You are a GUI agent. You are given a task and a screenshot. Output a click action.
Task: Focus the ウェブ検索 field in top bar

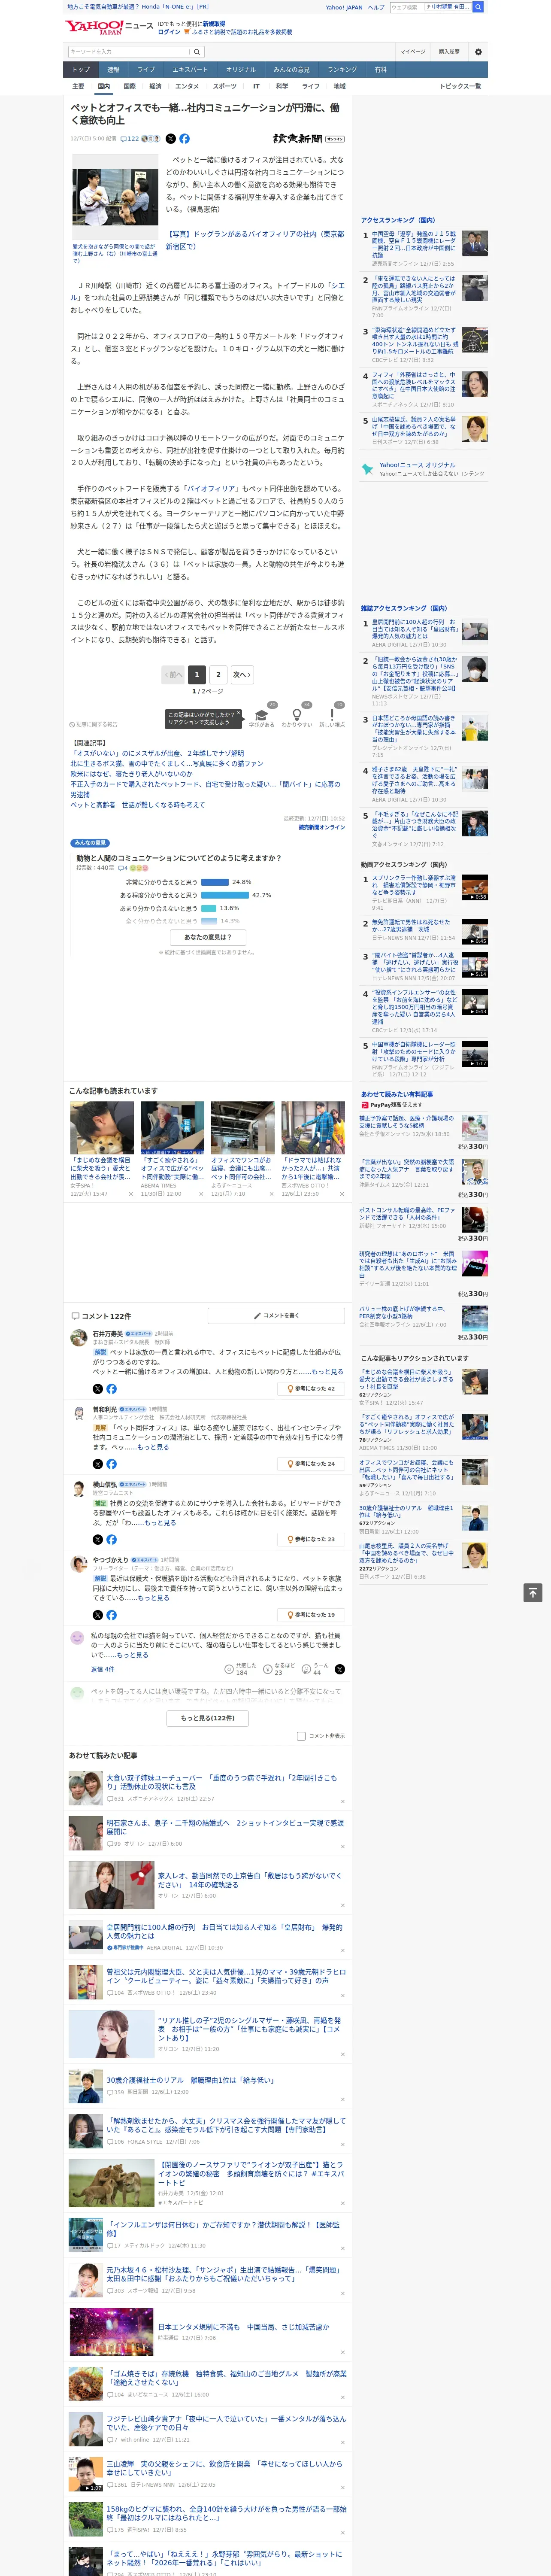(407, 7)
